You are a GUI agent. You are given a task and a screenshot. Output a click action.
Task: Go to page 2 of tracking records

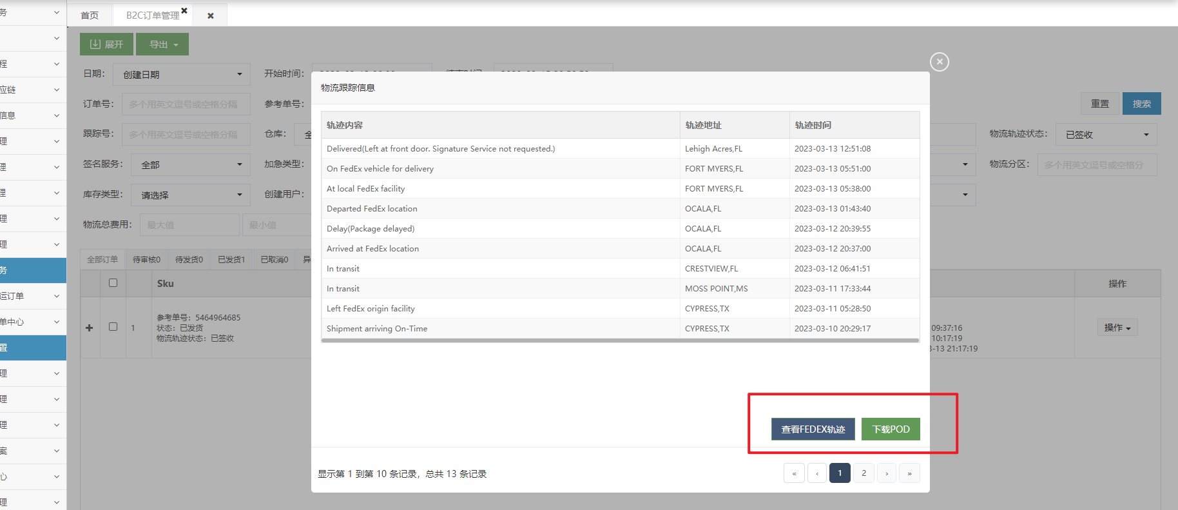pos(864,473)
